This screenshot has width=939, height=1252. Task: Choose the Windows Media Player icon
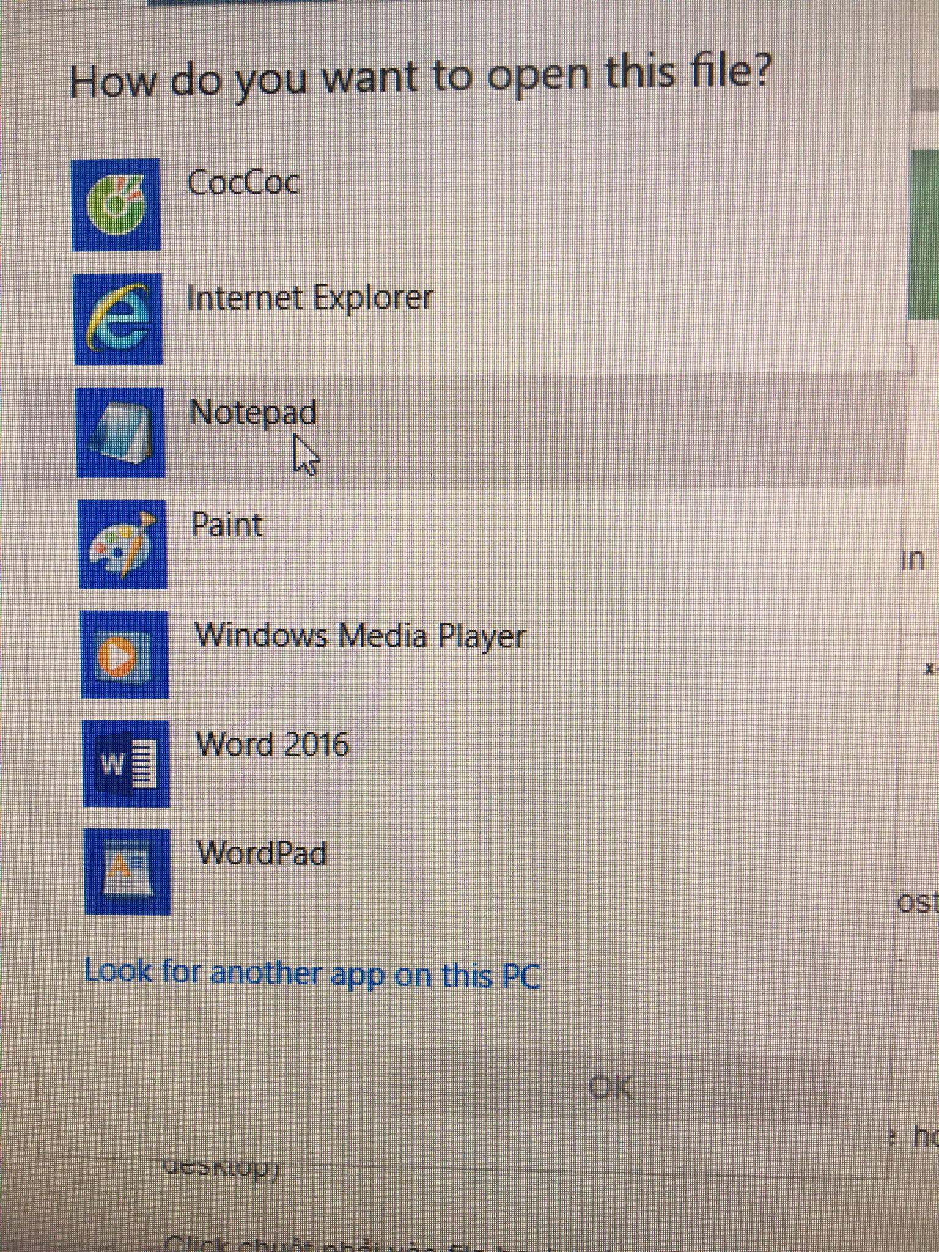(125, 654)
